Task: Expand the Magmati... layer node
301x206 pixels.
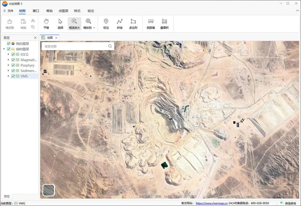Action: (x=8, y=60)
